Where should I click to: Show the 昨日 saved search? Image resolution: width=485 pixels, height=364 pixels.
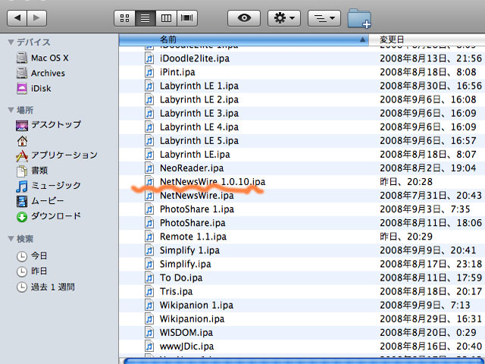point(32,271)
